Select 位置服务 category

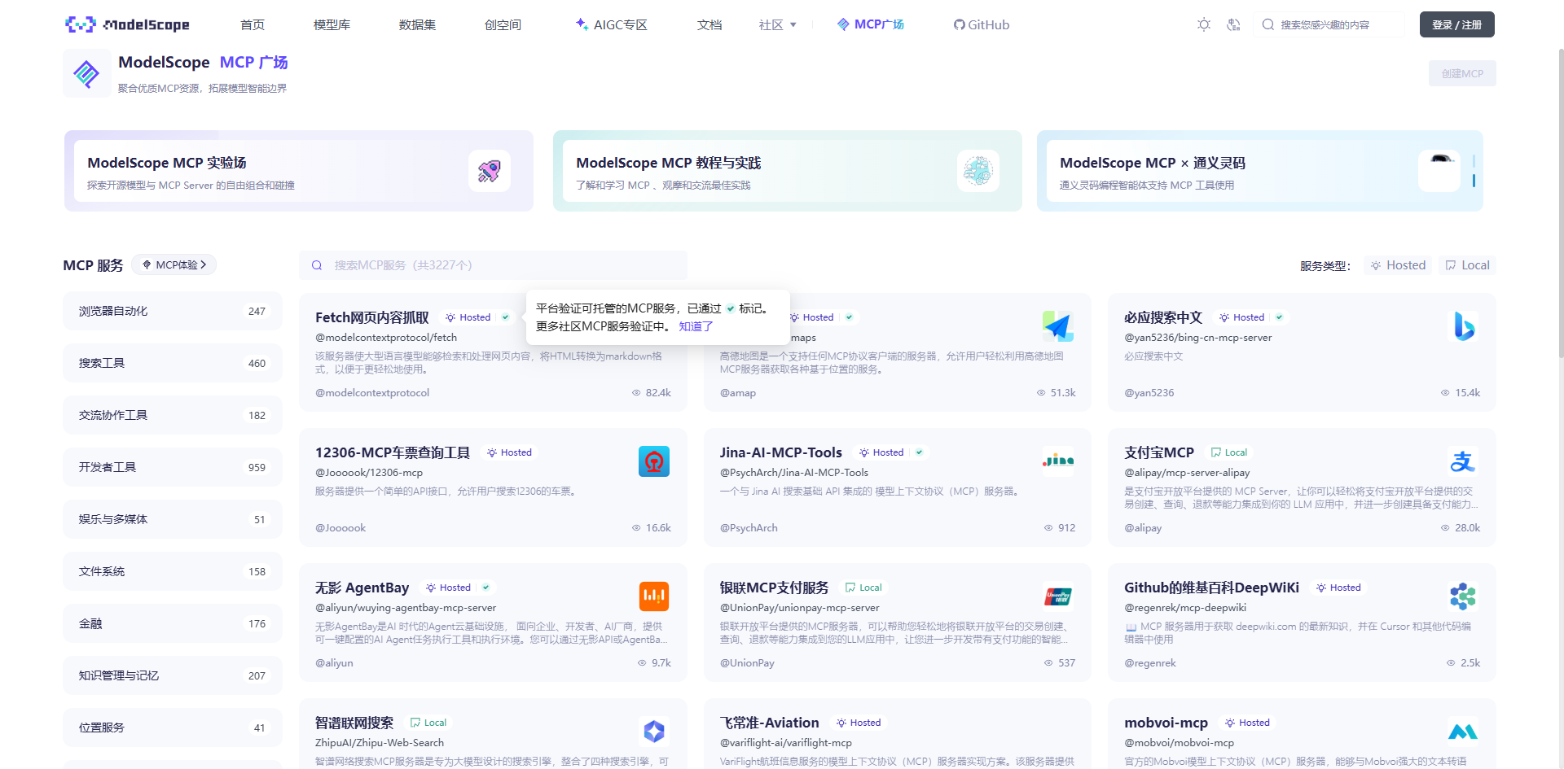(x=173, y=727)
